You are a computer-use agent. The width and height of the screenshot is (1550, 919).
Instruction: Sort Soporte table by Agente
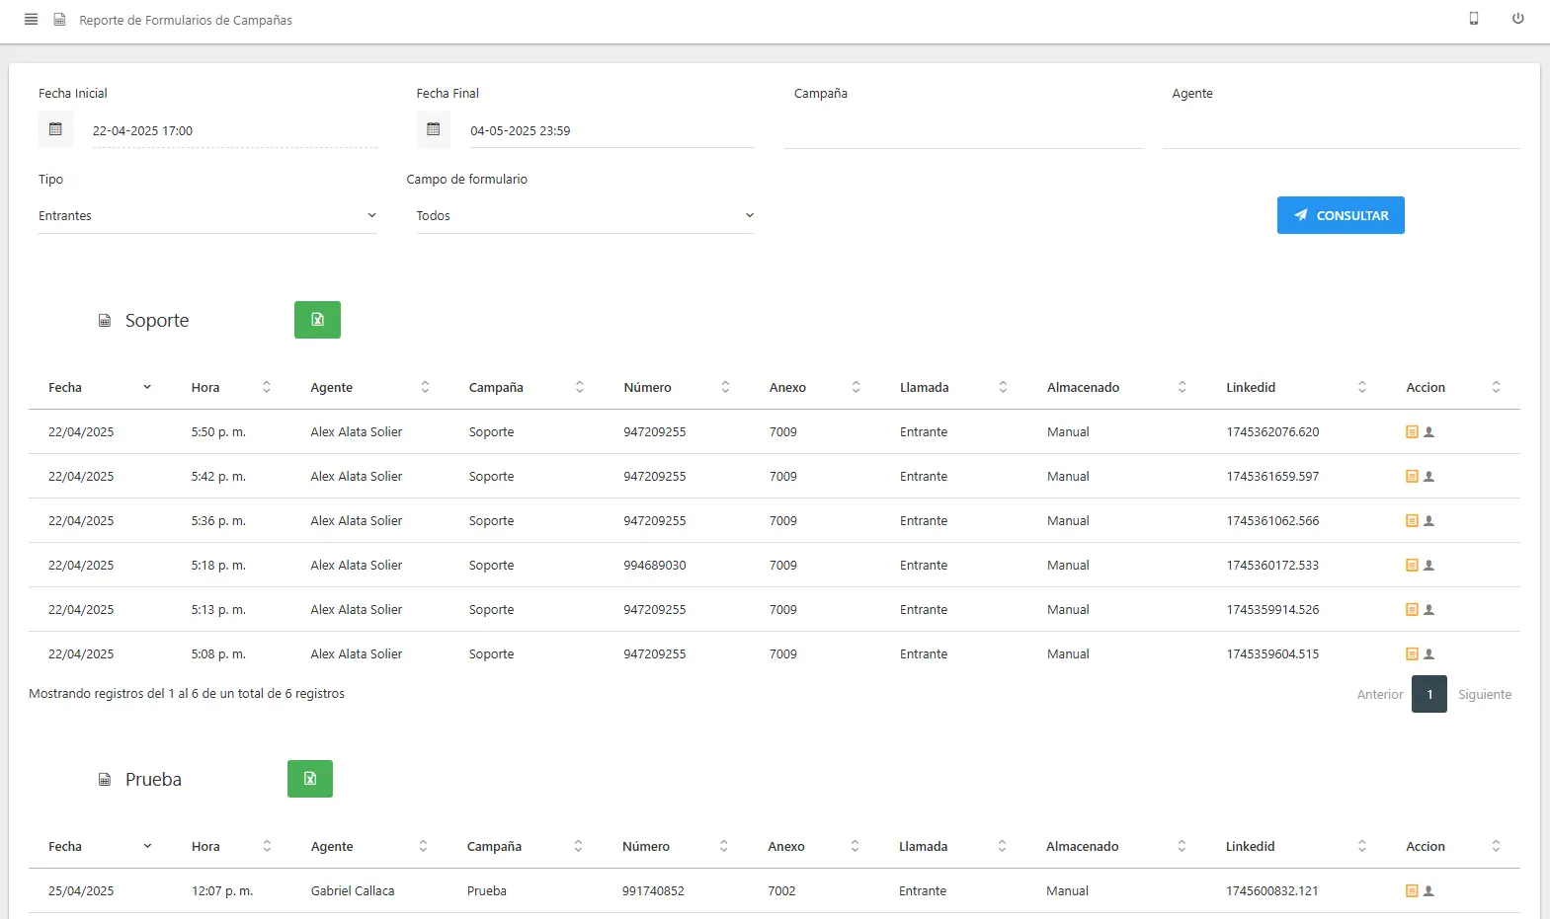pos(369,387)
